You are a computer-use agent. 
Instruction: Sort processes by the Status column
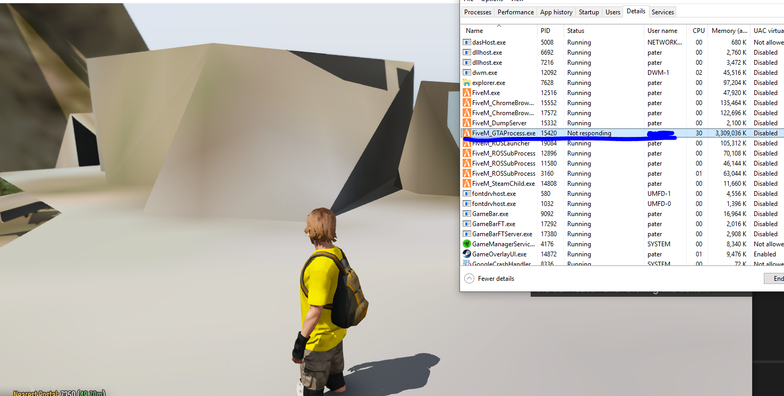[603, 31]
